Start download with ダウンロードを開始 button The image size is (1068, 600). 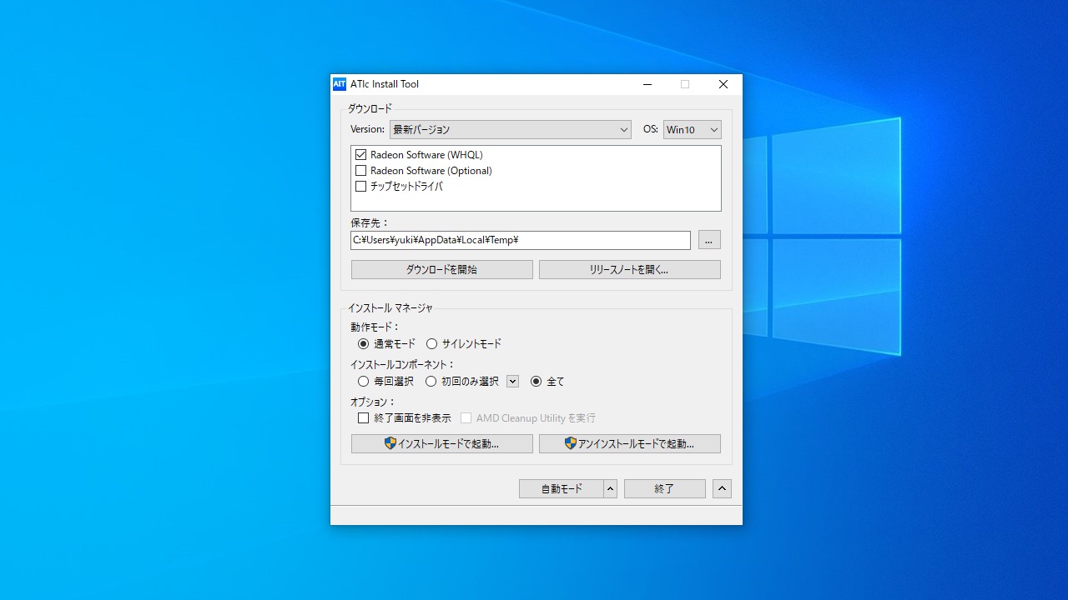pos(442,269)
